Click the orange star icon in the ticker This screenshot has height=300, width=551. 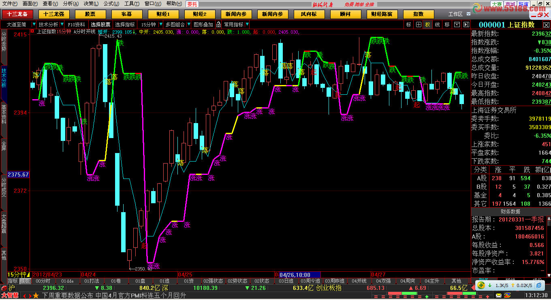(x=36, y=296)
